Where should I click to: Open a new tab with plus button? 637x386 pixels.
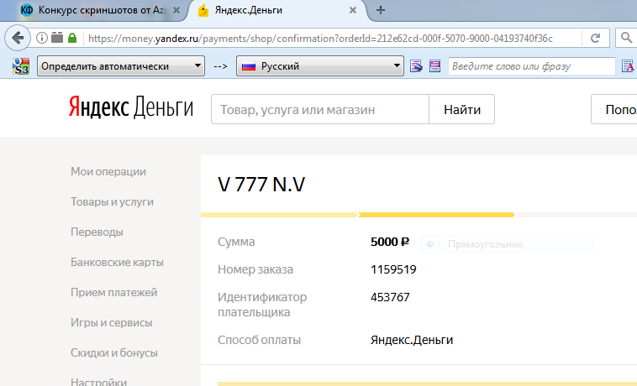click(381, 10)
